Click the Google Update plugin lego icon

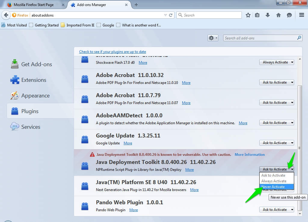point(85,140)
